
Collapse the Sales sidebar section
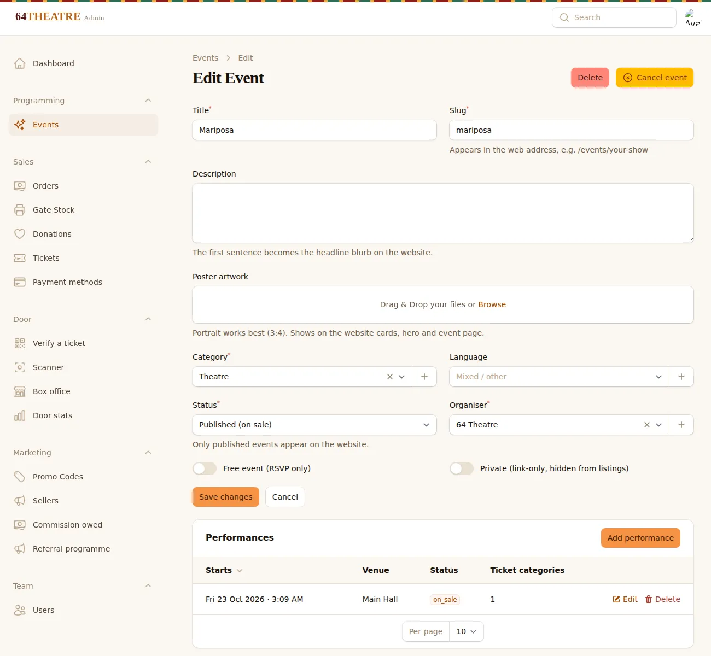(148, 162)
